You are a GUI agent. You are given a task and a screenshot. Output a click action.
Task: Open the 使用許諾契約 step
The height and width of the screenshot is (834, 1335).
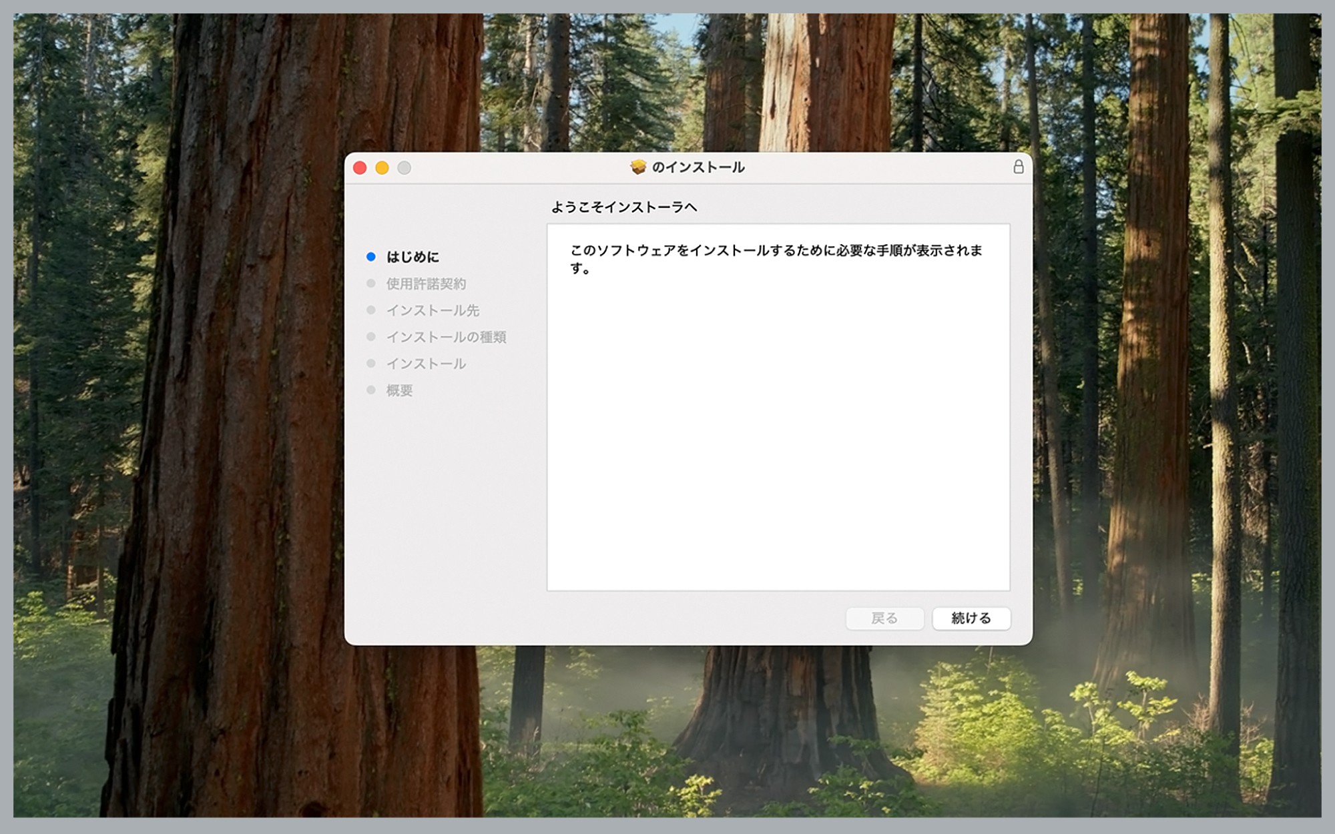click(x=427, y=283)
